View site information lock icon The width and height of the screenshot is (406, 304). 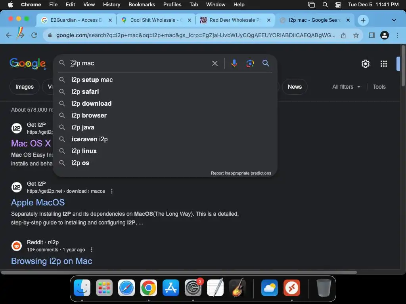coord(50,35)
